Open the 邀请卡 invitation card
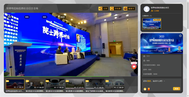189x97 pixels. [x=129, y=9]
